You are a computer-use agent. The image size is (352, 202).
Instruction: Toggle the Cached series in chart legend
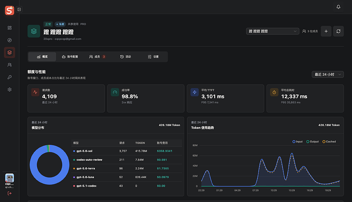(x=329, y=142)
